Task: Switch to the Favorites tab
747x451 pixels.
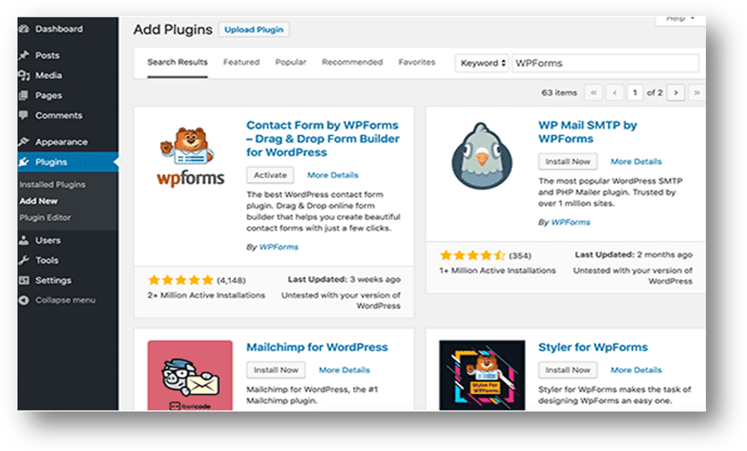Action: (x=417, y=61)
